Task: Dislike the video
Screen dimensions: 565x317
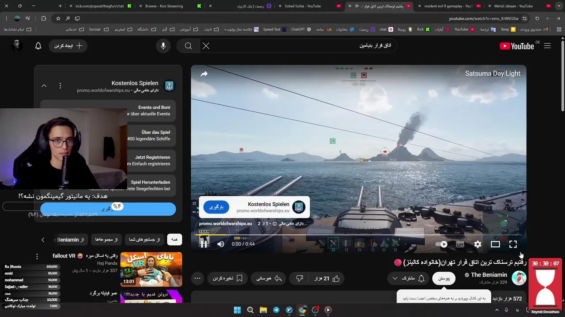Action: click(299, 278)
